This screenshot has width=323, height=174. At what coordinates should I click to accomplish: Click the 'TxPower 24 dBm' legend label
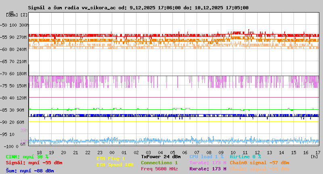pos(161,157)
